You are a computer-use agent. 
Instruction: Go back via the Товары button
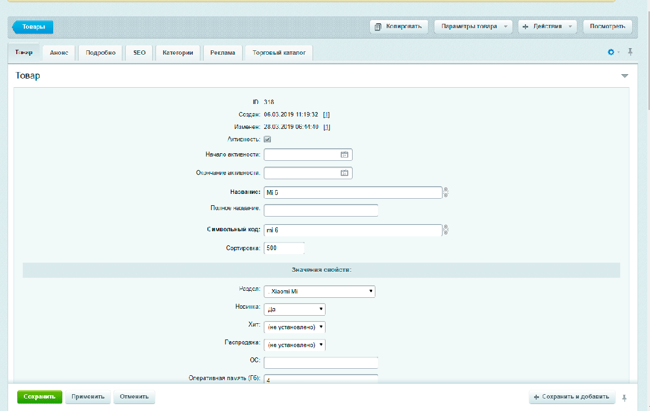coord(34,27)
